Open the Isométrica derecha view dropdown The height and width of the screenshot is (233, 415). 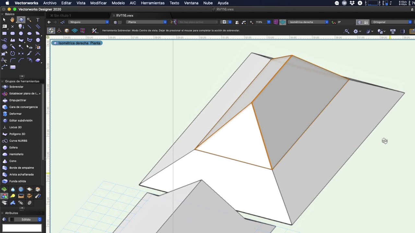(308, 22)
